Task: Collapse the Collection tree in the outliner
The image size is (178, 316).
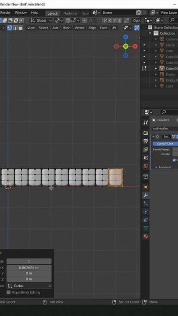Action: click(x=150, y=33)
